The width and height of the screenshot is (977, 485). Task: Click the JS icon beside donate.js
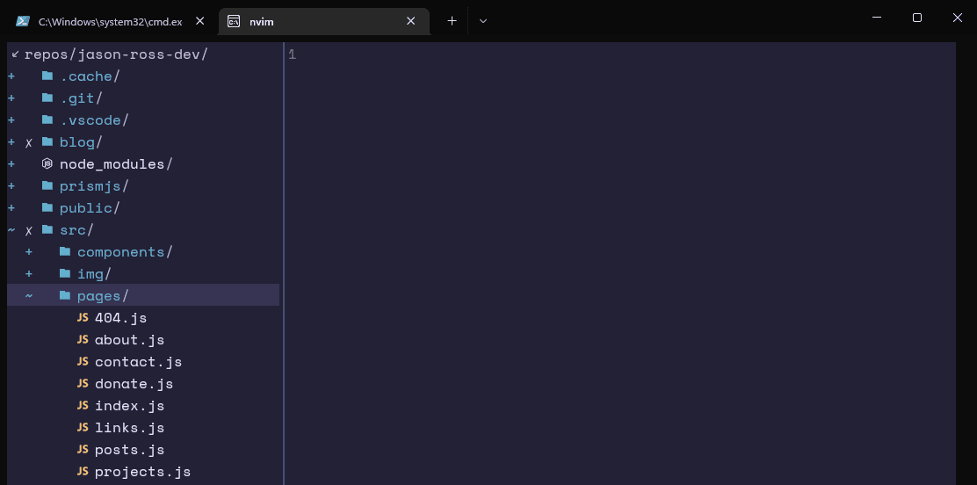(83, 383)
